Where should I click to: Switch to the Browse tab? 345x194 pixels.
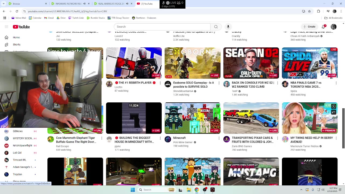pyautogui.click(x=26, y=4)
